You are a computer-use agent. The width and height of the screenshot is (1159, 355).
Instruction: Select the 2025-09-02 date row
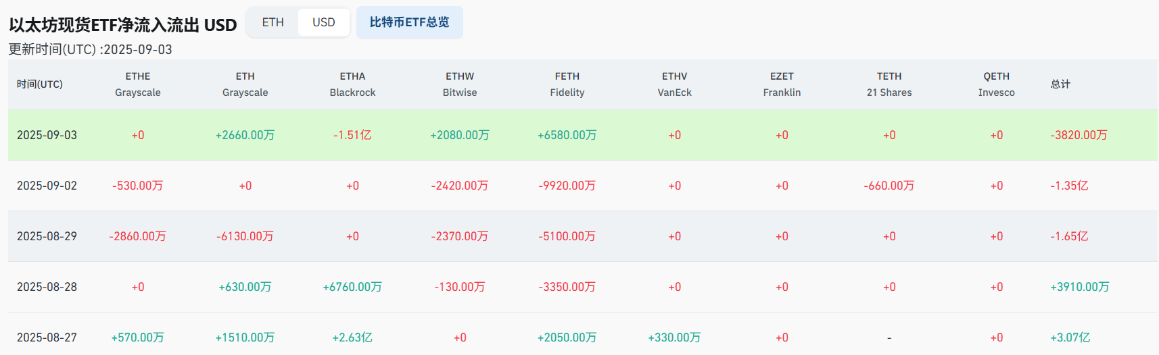[47, 186]
